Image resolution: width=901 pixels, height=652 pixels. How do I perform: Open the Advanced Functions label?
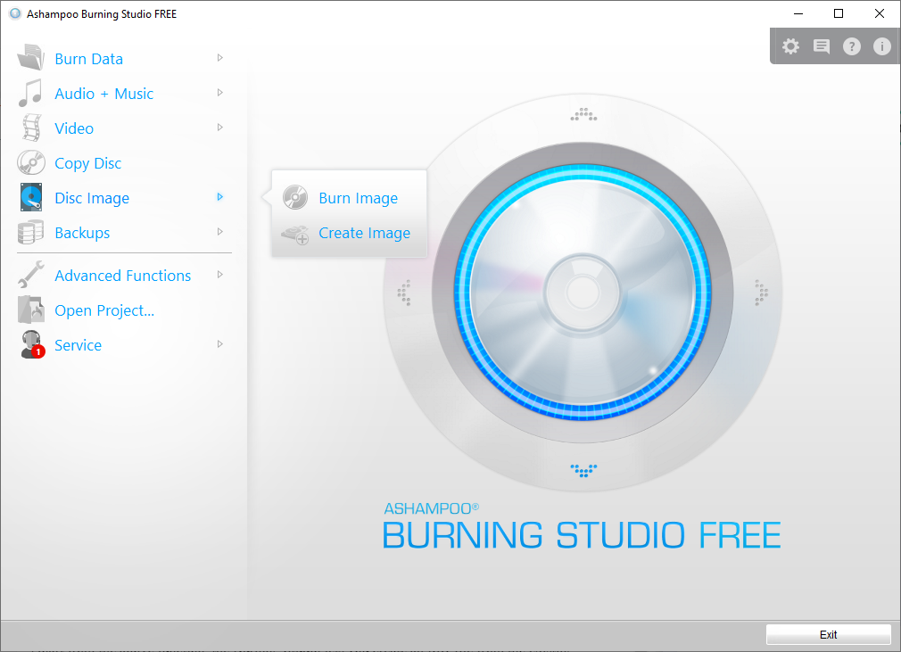122,276
